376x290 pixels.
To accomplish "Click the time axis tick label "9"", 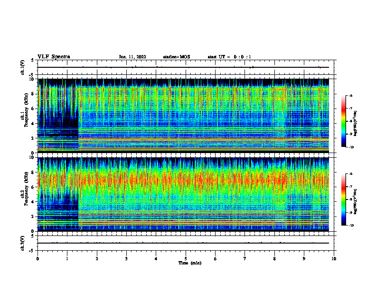I will (304, 259).
